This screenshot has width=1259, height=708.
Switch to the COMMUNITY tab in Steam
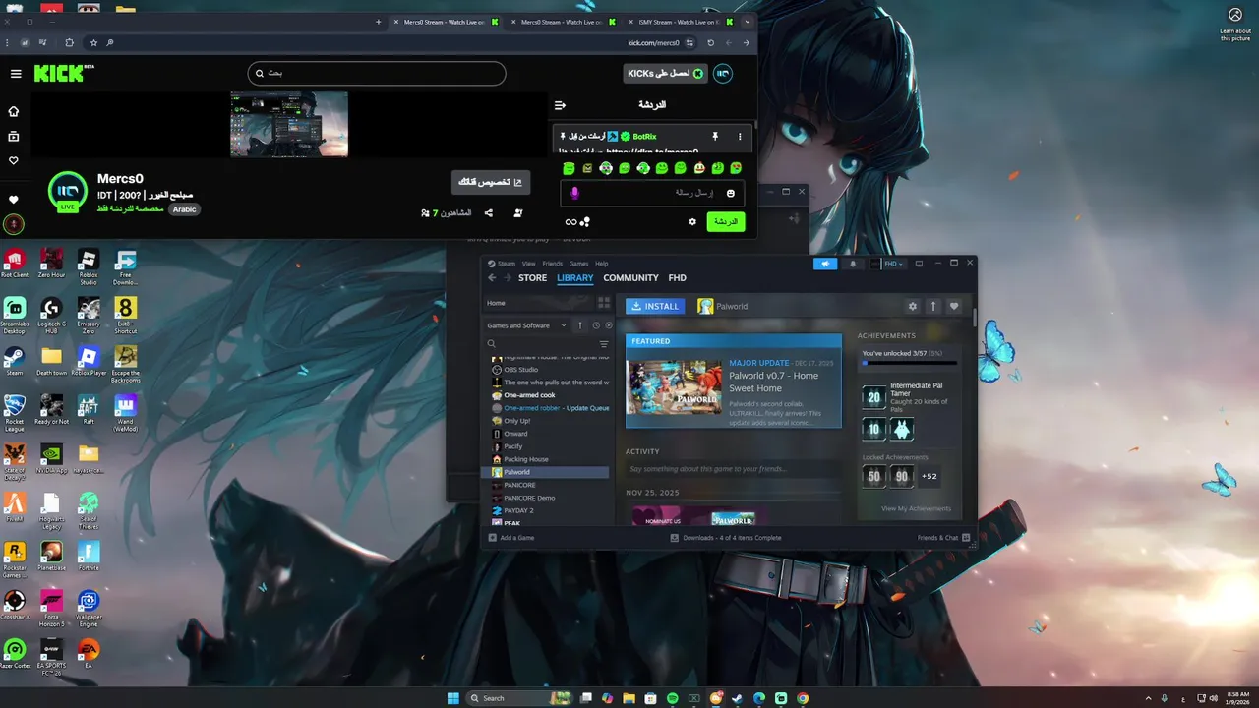pyautogui.click(x=630, y=278)
